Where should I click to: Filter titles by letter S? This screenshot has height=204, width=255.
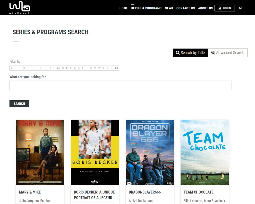pyautogui.click(x=83, y=68)
